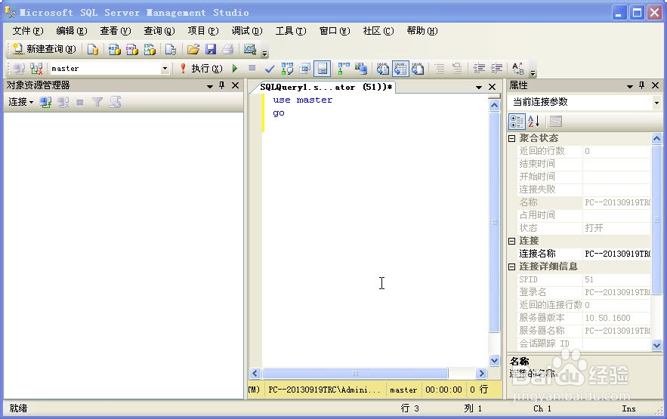
Task: Click Comment Out Selected Lines icon
Action: [x=440, y=69]
